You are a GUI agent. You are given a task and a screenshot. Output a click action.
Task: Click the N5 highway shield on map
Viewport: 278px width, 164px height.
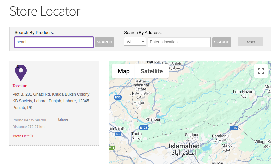pos(118,134)
